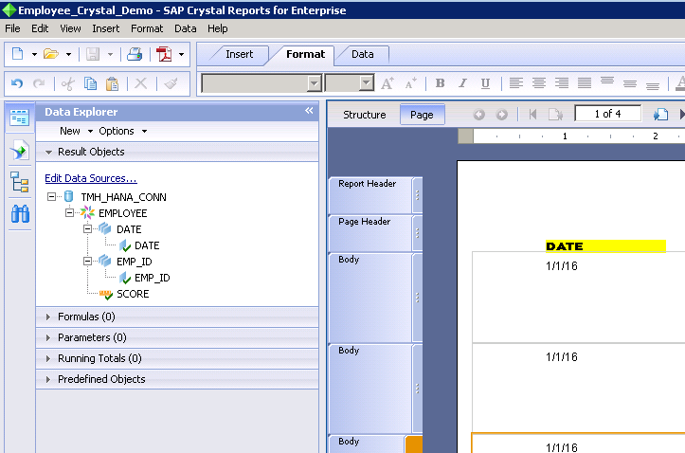The image size is (685, 453).
Task: Click the New report icon
Action: tap(17, 54)
